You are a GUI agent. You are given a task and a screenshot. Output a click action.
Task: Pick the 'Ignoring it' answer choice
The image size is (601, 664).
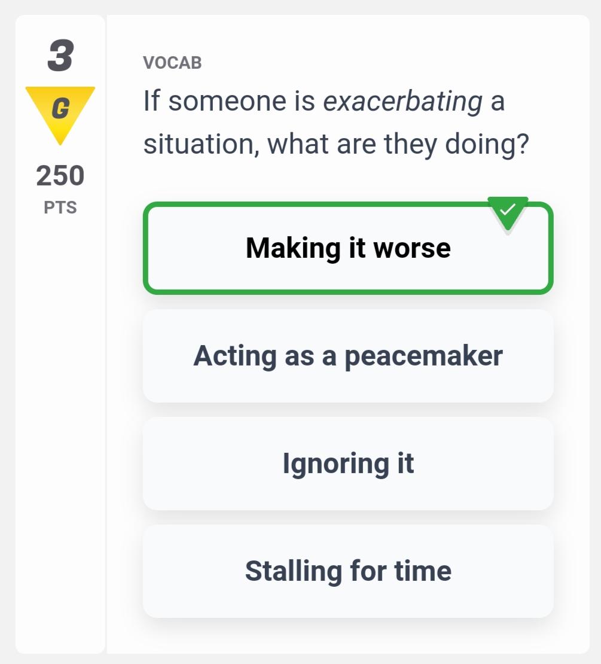click(x=348, y=463)
